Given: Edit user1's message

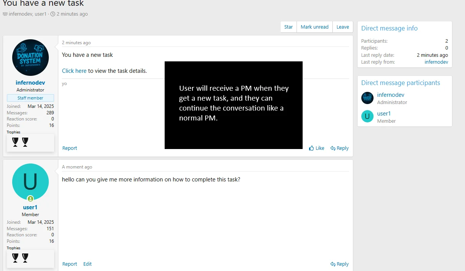Looking at the screenshot, I should [88, 264].
